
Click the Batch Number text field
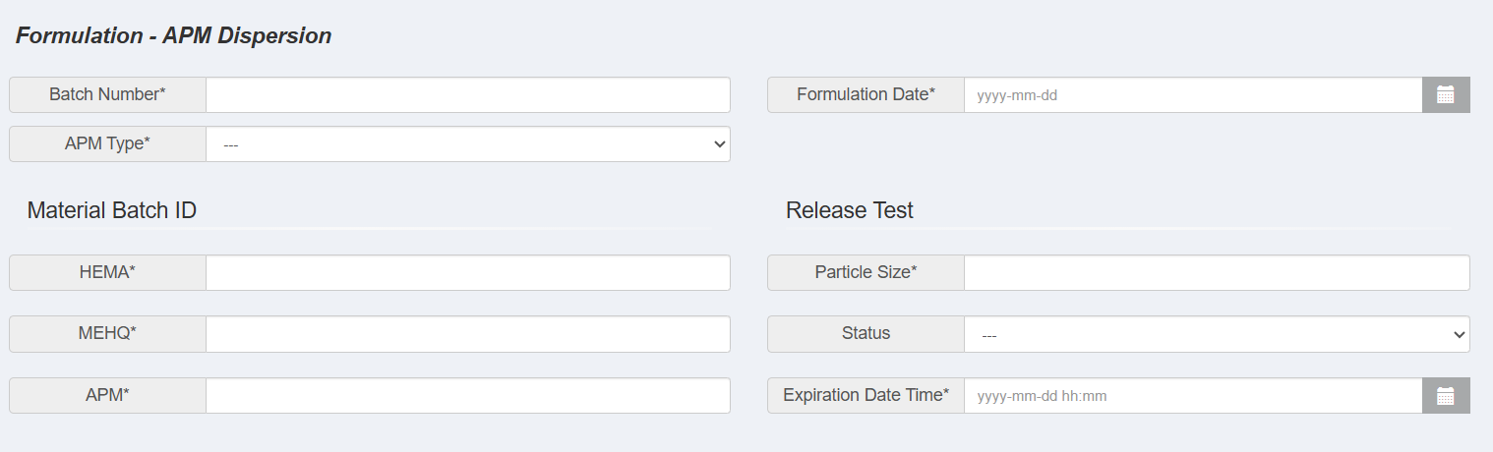(x=468, y=95)
